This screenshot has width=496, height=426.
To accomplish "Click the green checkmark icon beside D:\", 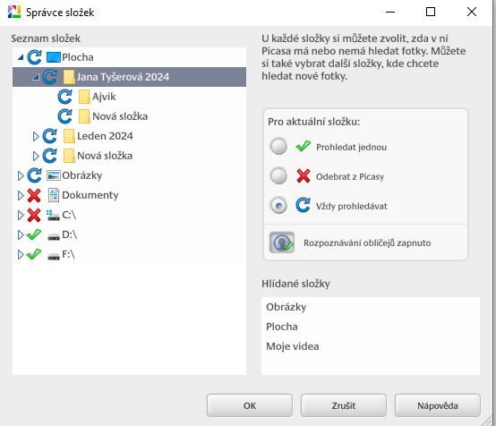I will coord(34,234).
